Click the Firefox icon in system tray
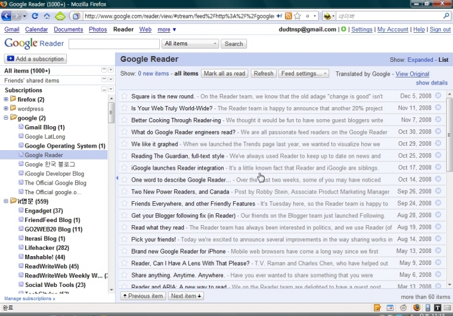453x316 pixels. tap(416, 307)
